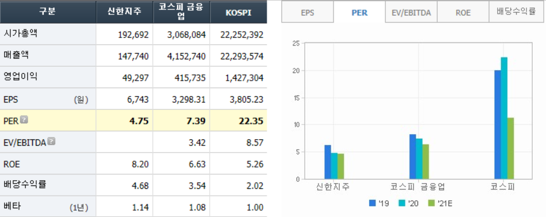546x217 pixels.
Task: Select the PER row label
Action: tap(11, 121)
